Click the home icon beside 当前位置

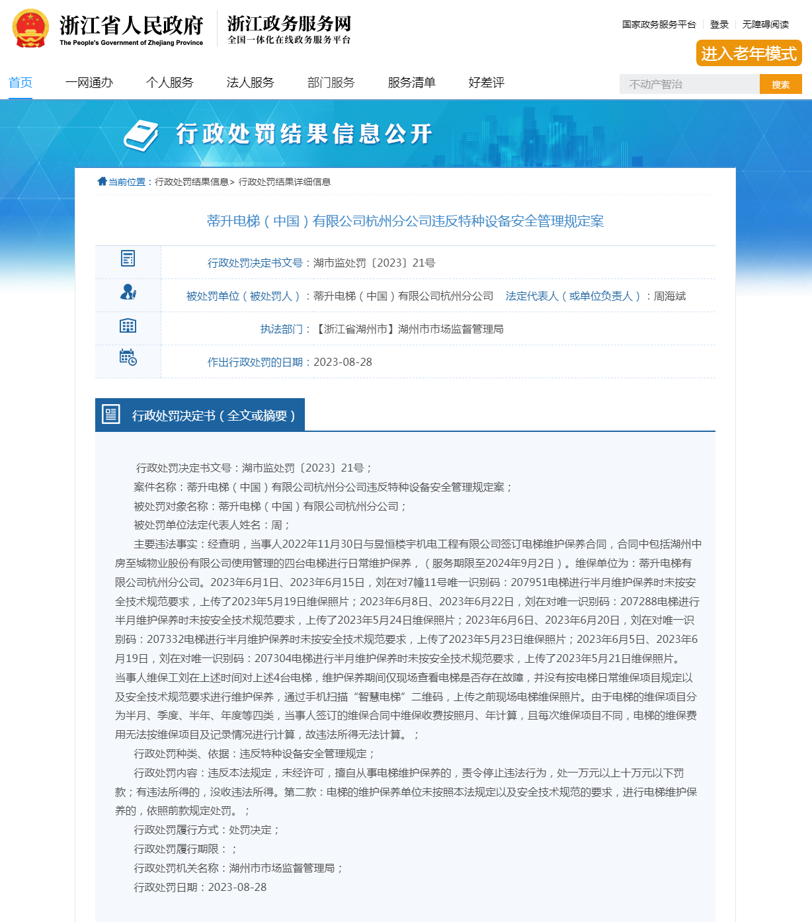102,181
